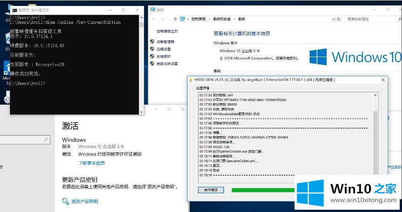Click the SKUID: 126 log line
This screenshot has height=212, width=402.
pos(214,147)
